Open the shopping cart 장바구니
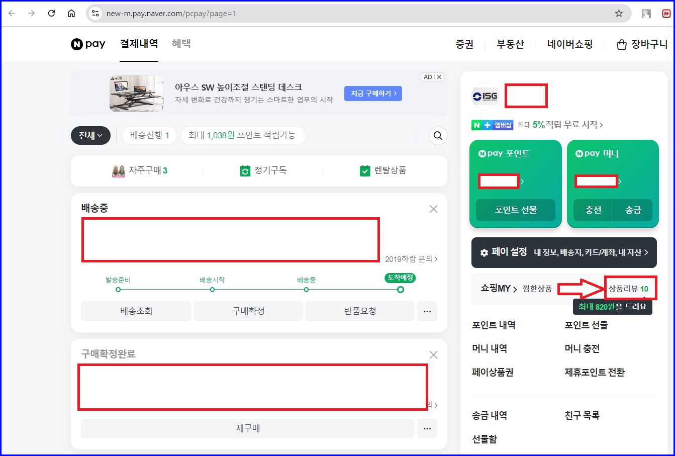This screenshot has width=675, height=456. point(642,44)
